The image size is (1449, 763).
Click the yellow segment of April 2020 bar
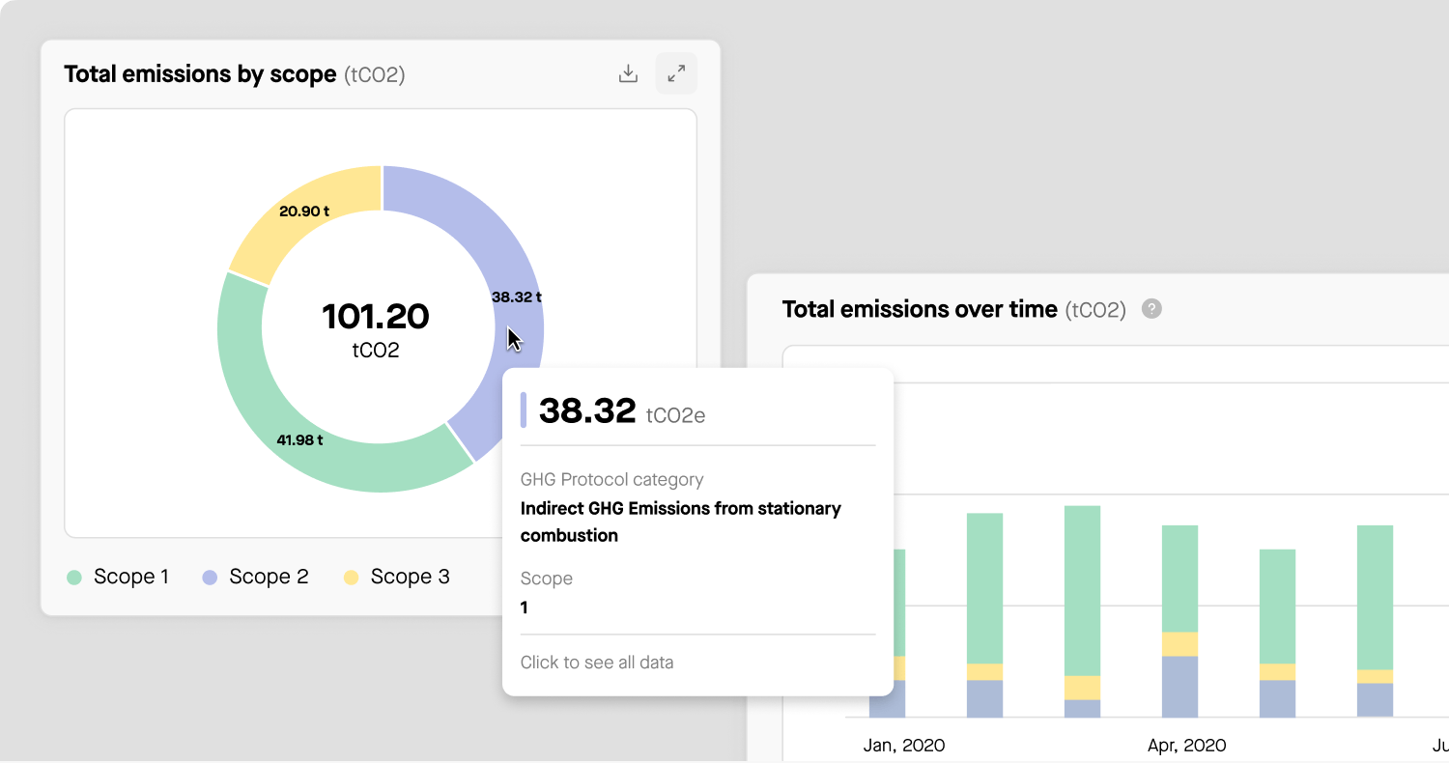(x=1179, y=644)
